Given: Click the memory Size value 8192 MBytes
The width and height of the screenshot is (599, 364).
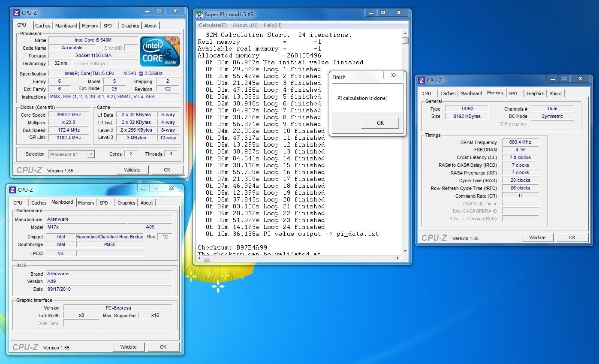Looking at the screenshot, I should pyautogui.click(x=467, y=117).
